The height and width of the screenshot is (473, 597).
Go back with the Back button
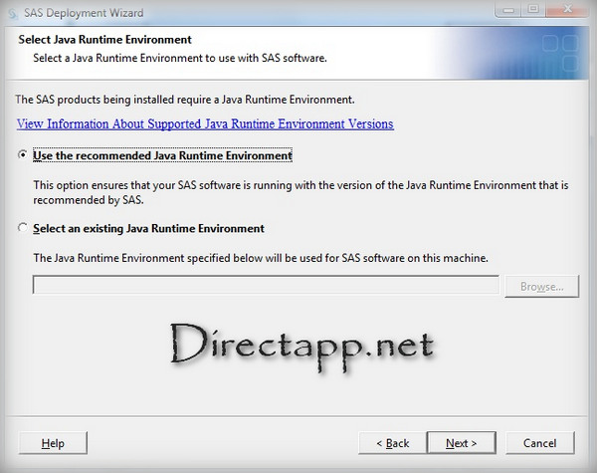(393, 443)
